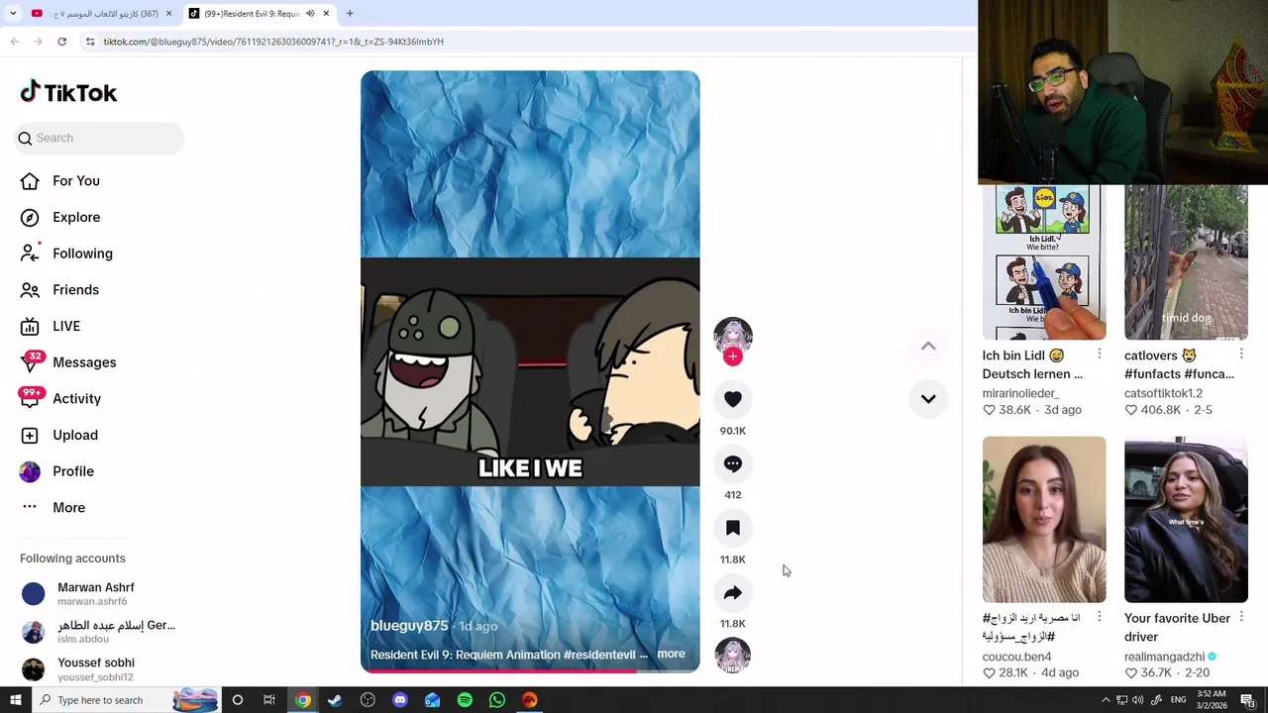Open Chrome's tab search dropdown
Image resolution: width=1268 pixels, height=713 pixels.
(x=13, y=14)
